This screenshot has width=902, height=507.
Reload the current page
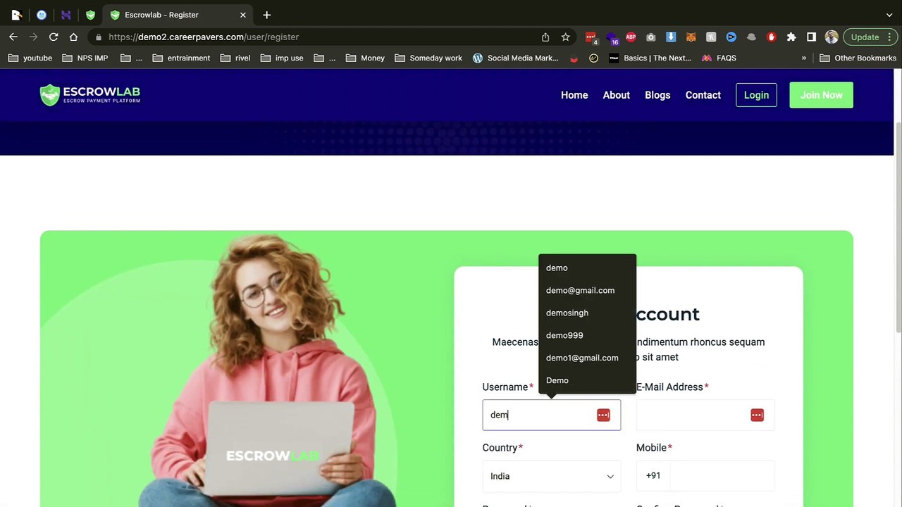tap(54, 37)
